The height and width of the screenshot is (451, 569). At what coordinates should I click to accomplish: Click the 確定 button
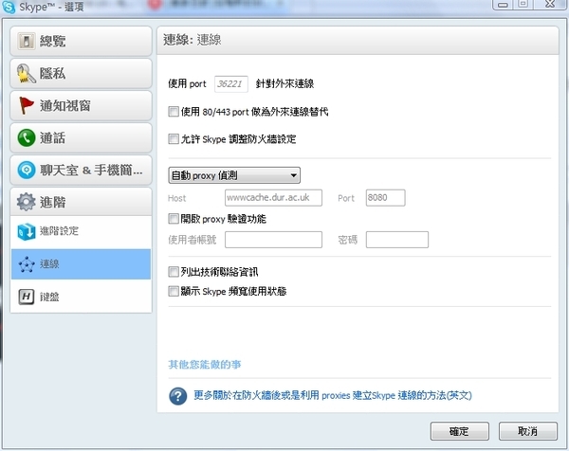(x=459, y=431)
